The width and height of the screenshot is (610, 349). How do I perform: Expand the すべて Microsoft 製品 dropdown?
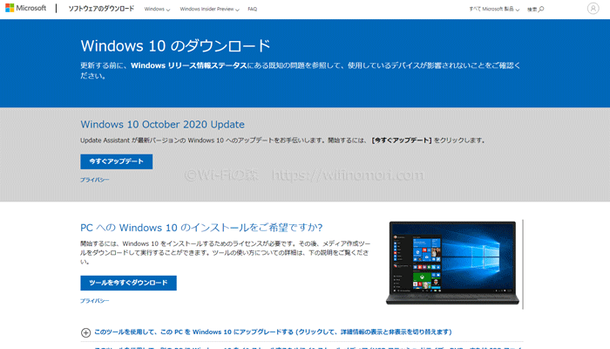pos(494,9)
